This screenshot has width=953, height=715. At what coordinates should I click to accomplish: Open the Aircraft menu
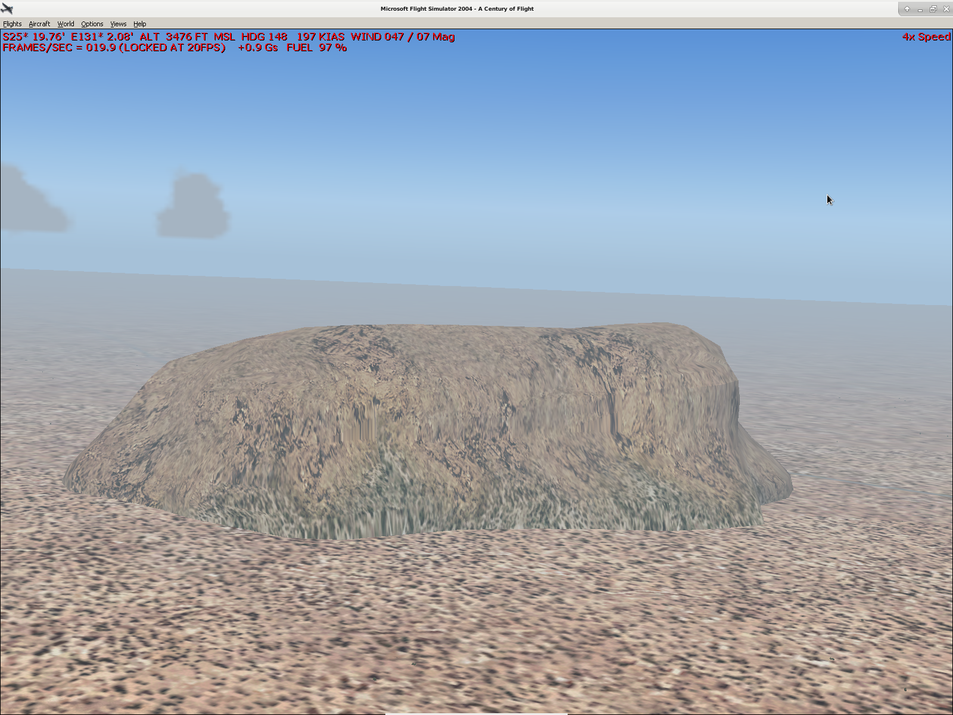(39, 24)
